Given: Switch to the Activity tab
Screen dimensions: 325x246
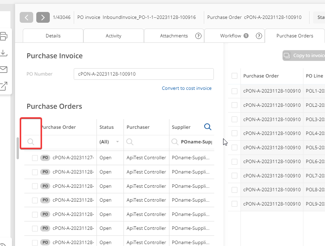Looking at the screenshot, I should coord(113,36).
